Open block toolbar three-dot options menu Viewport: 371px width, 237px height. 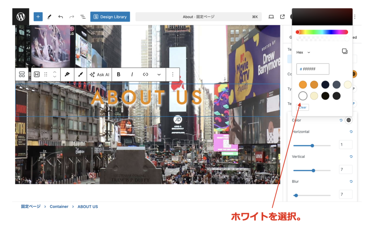[172, 75]
